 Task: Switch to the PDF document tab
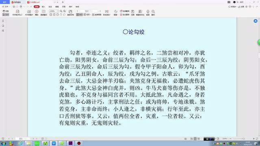point(43,2)
